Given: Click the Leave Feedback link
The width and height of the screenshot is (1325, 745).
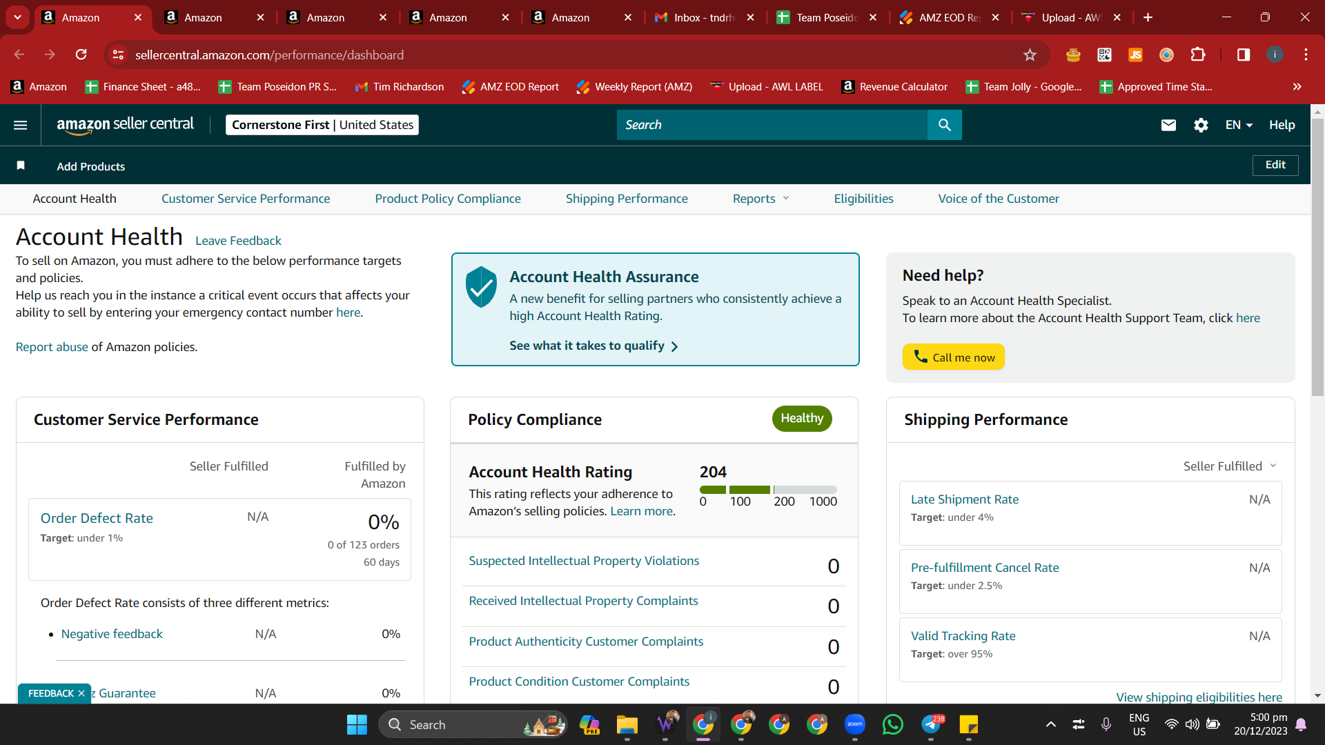Looking at the screenshot, I should point(238,241).
